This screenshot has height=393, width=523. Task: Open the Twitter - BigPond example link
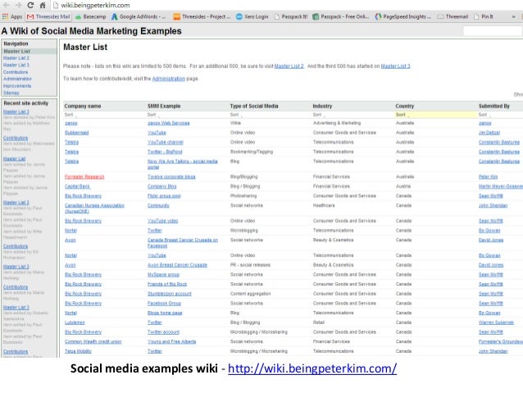[x=165, y=153]
